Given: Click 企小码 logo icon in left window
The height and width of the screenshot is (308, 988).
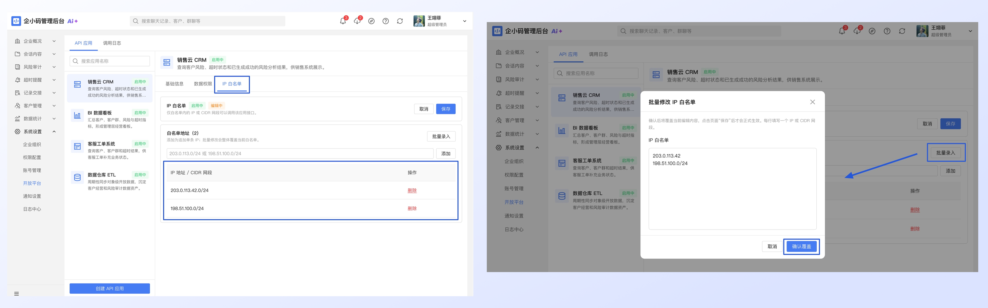Looking at the screenshot, I should [16, 21].
